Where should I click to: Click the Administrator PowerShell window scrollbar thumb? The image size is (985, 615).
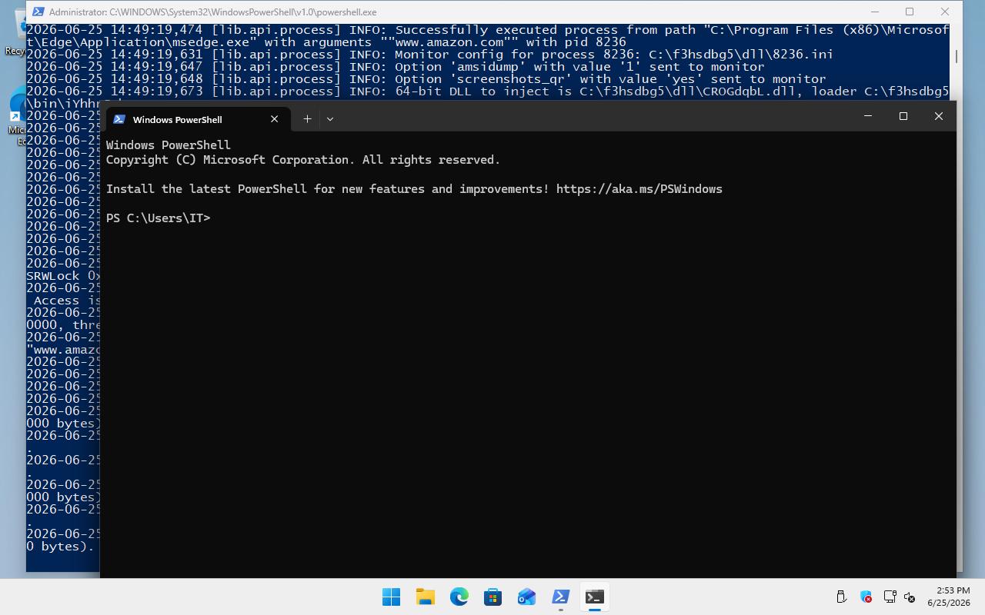click(957, 57)
